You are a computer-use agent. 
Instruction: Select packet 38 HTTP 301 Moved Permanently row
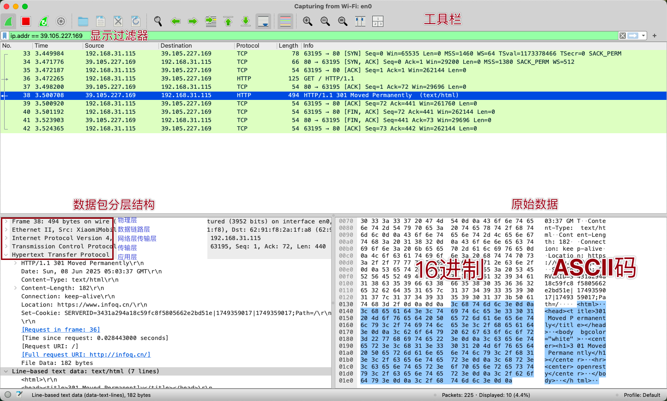pos(333,95)
